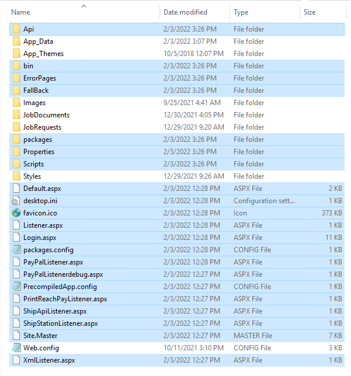Select the favicon.ico file name
351x376 pixels.
point(40,213)
